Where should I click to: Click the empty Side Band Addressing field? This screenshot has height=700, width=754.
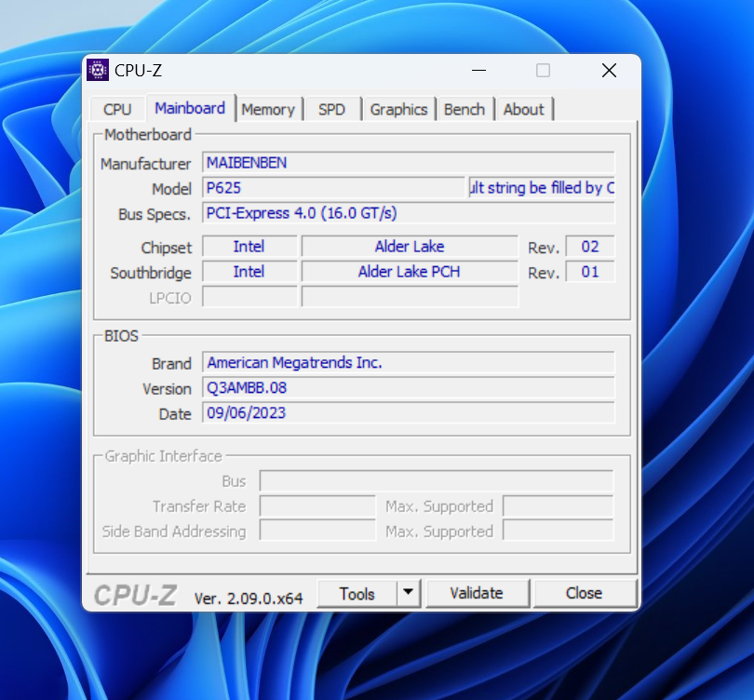[317, 531]
